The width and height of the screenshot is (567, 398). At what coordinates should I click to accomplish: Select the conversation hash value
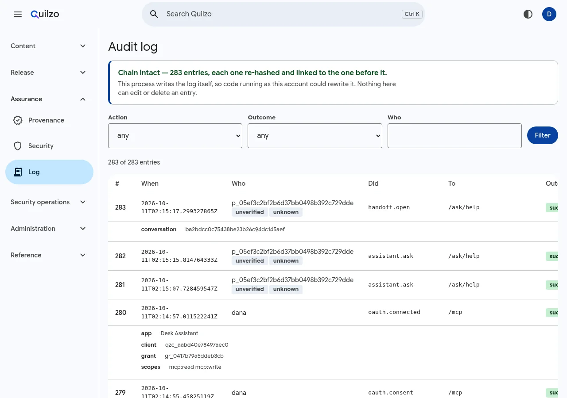235,230
